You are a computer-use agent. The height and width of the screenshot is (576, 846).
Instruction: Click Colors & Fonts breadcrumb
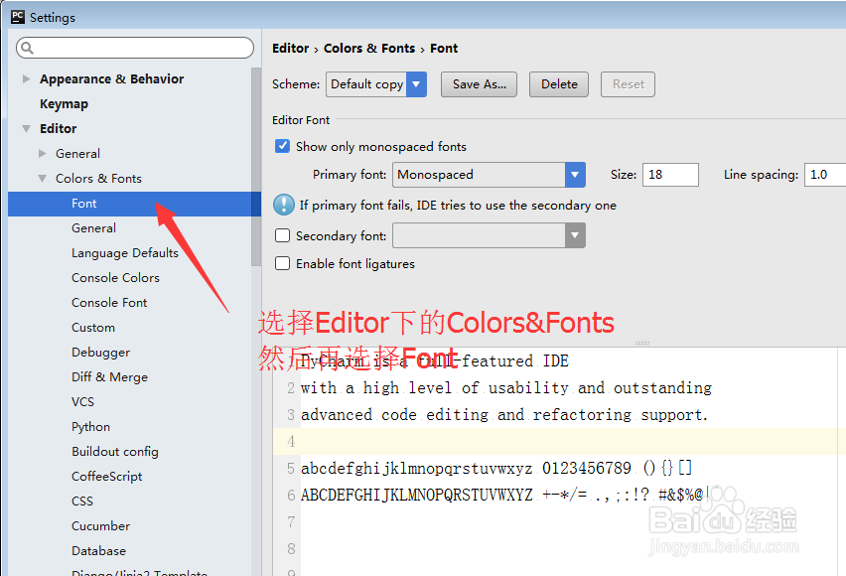point(369,49)
